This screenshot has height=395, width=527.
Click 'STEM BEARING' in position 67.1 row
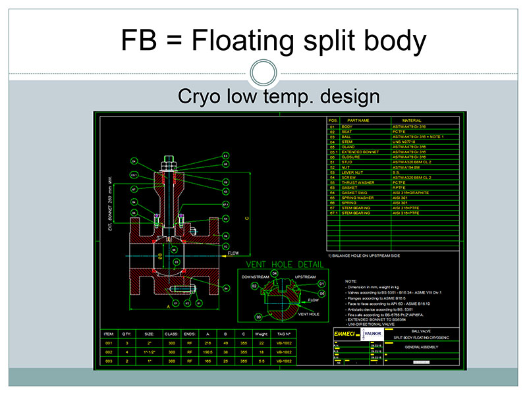(x=356, y=213)
